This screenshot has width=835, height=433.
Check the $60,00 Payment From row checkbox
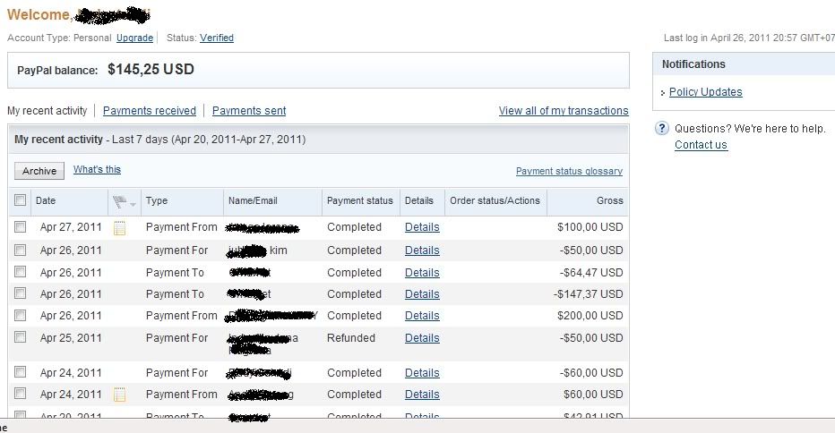[21, 393]
